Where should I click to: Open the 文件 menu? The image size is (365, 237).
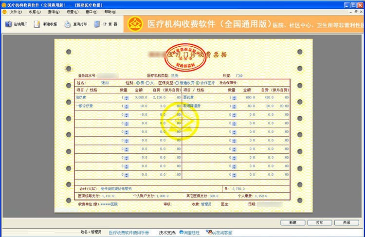pos(16,12)
